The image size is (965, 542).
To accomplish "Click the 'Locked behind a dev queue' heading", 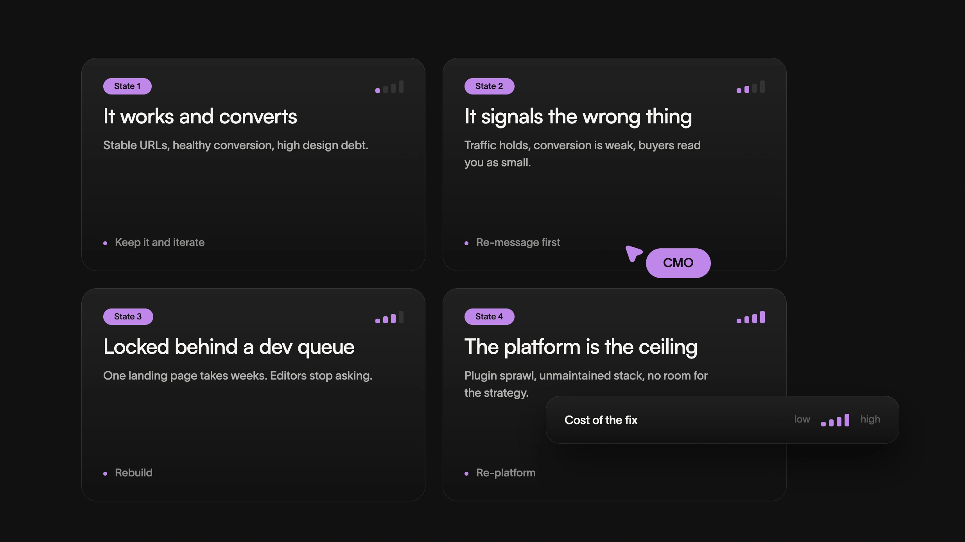I will 229,347.
